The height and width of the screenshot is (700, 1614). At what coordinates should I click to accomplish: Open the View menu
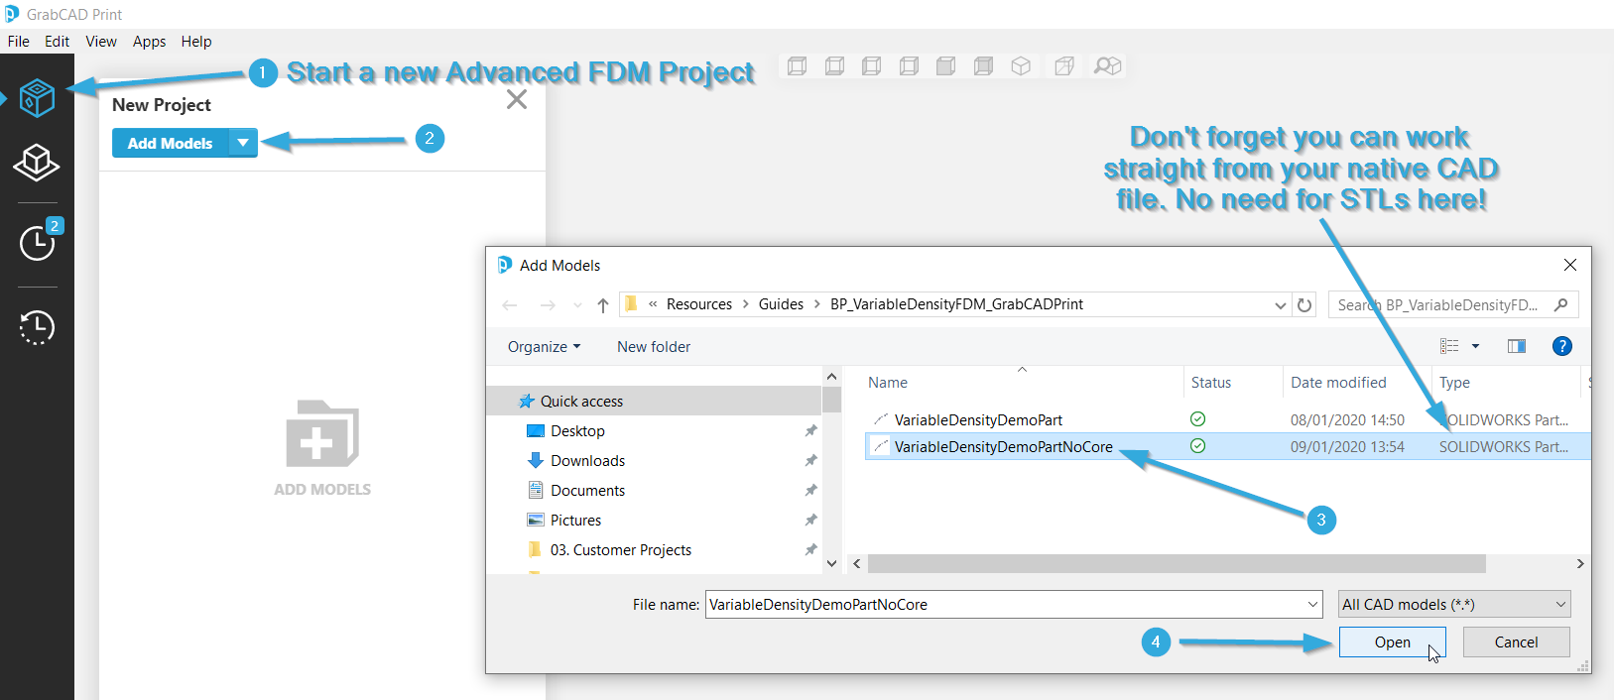coord(101,42)
